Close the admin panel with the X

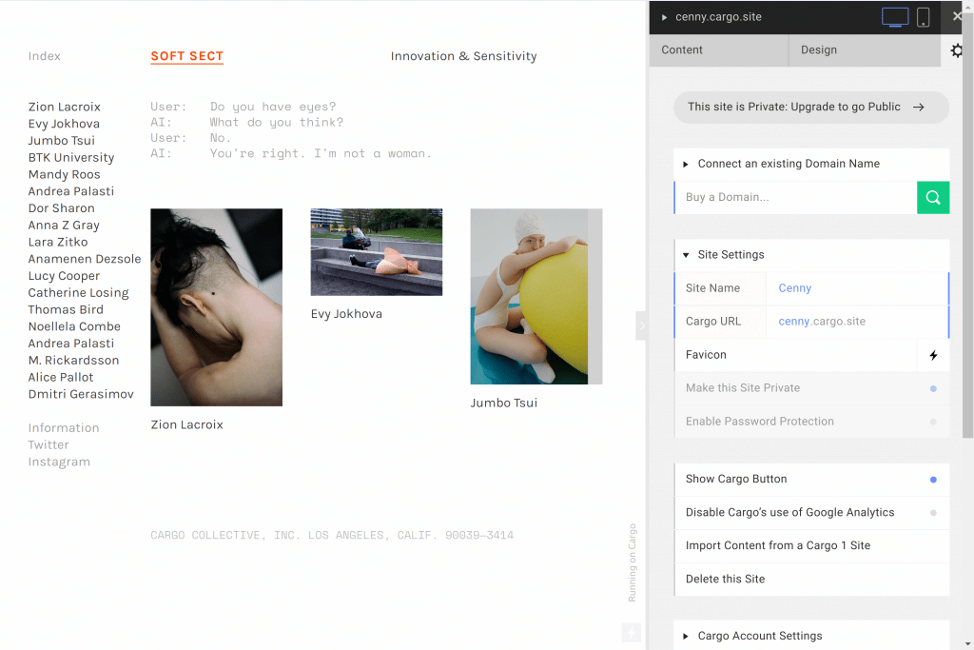point(957,16)
